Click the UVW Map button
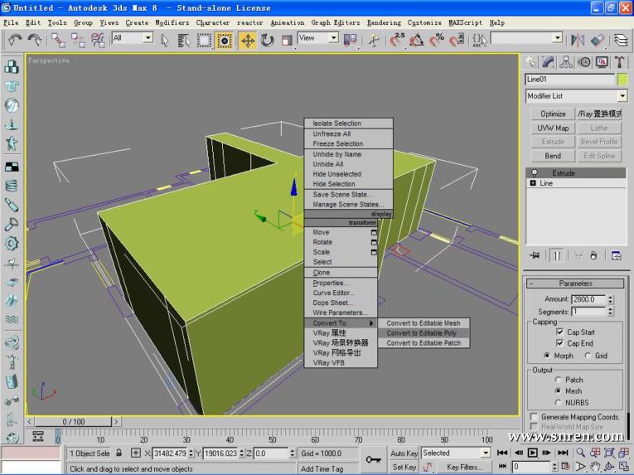The width and height of the screenshot is (634, 475). [x=553, y=128]
